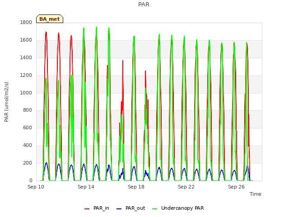Click the 1000 y-axis tick label

point(26,93)
